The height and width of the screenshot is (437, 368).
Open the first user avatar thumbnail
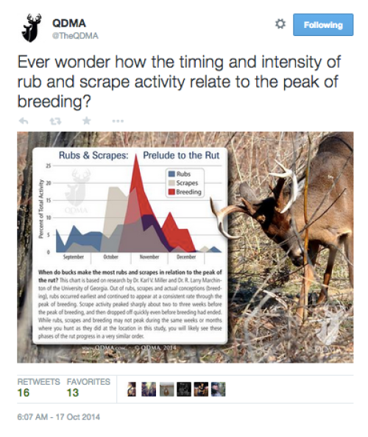(132, 389)
